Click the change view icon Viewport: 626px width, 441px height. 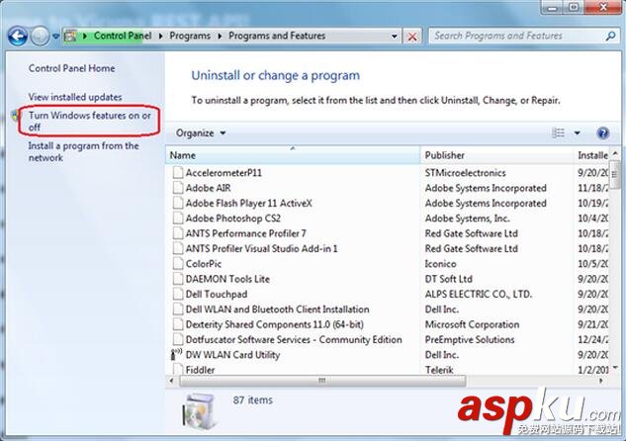pyautogui.click(x=558, y=132)
